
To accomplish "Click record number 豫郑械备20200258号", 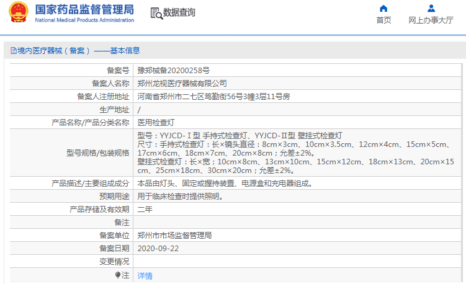I will click(173, 71).
